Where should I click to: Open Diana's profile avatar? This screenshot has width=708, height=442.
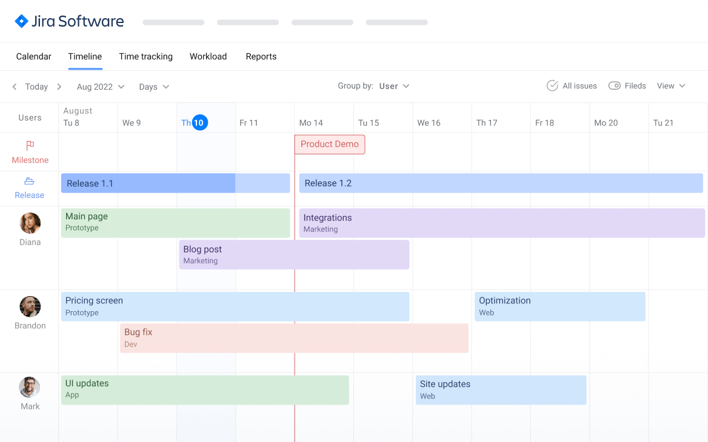[x=30, y=225]
